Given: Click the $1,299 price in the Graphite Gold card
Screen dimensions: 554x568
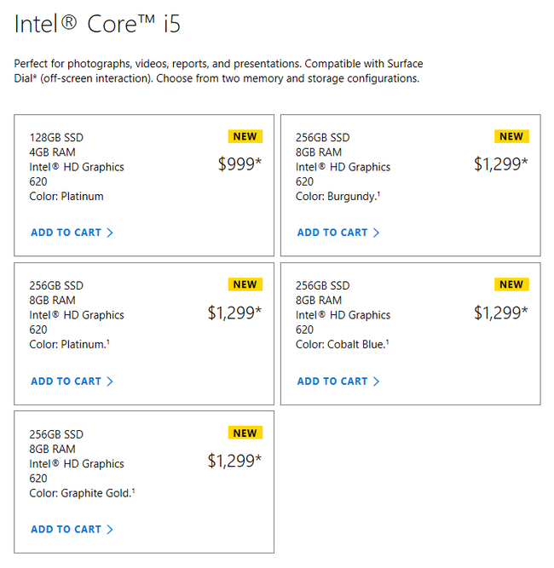Looking at the screenshot, I should click(234, 461).
